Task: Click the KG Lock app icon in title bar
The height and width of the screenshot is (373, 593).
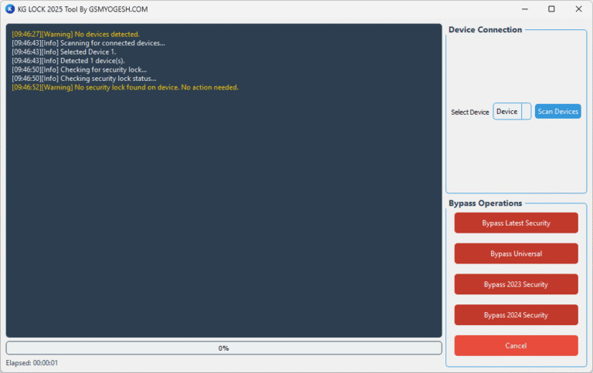Action: point(10,9)
